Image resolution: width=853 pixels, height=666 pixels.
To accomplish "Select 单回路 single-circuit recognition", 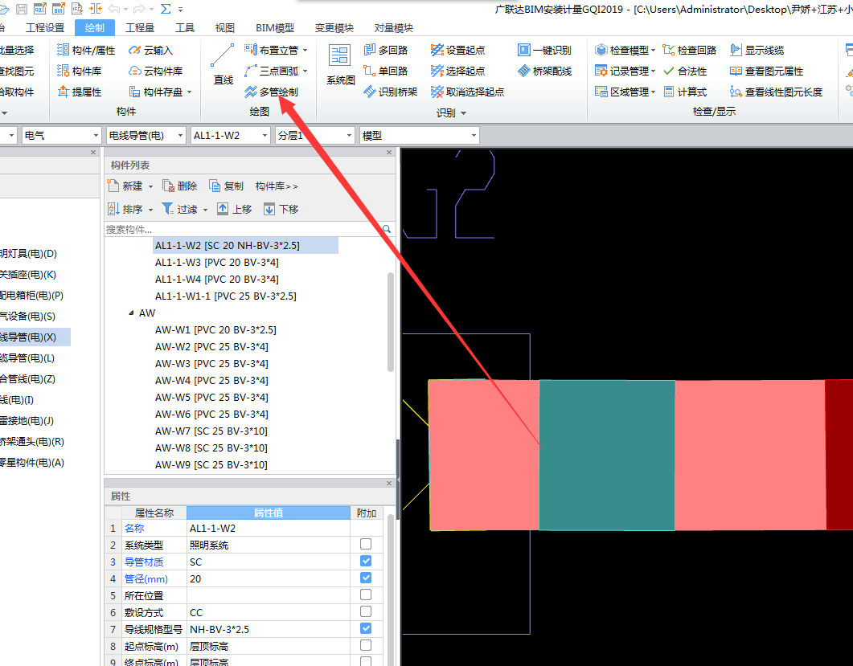I will 386,71.
